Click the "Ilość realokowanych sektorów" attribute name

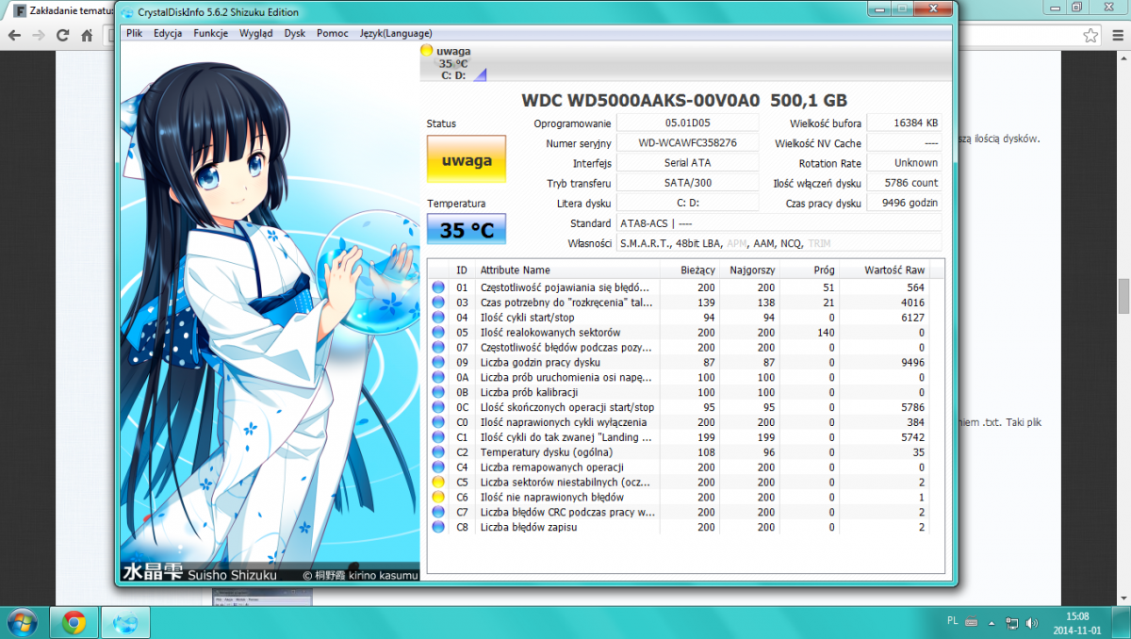(x=550, y=332)
